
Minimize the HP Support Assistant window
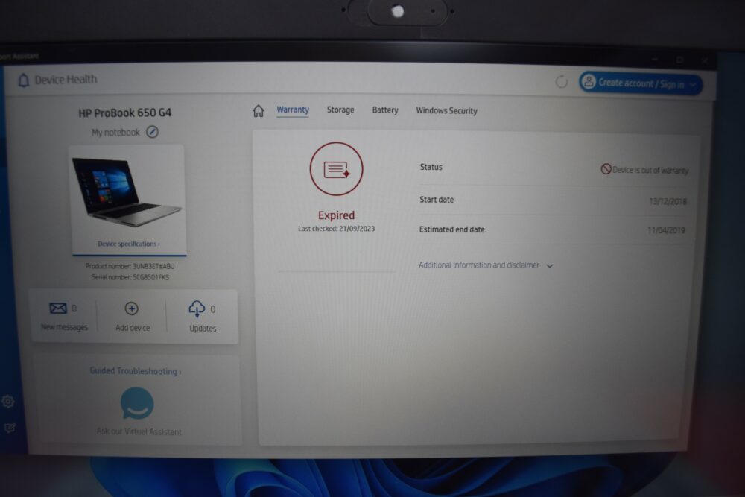(x=655, y=59)
